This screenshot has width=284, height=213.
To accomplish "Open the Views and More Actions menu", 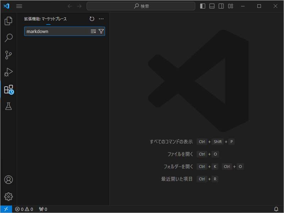I will 101,19.
